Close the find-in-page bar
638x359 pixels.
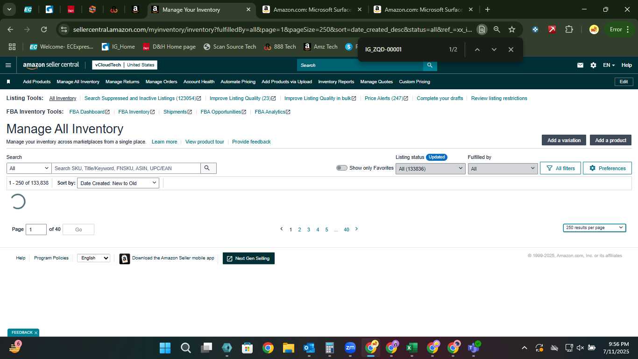tap(511, 50)
